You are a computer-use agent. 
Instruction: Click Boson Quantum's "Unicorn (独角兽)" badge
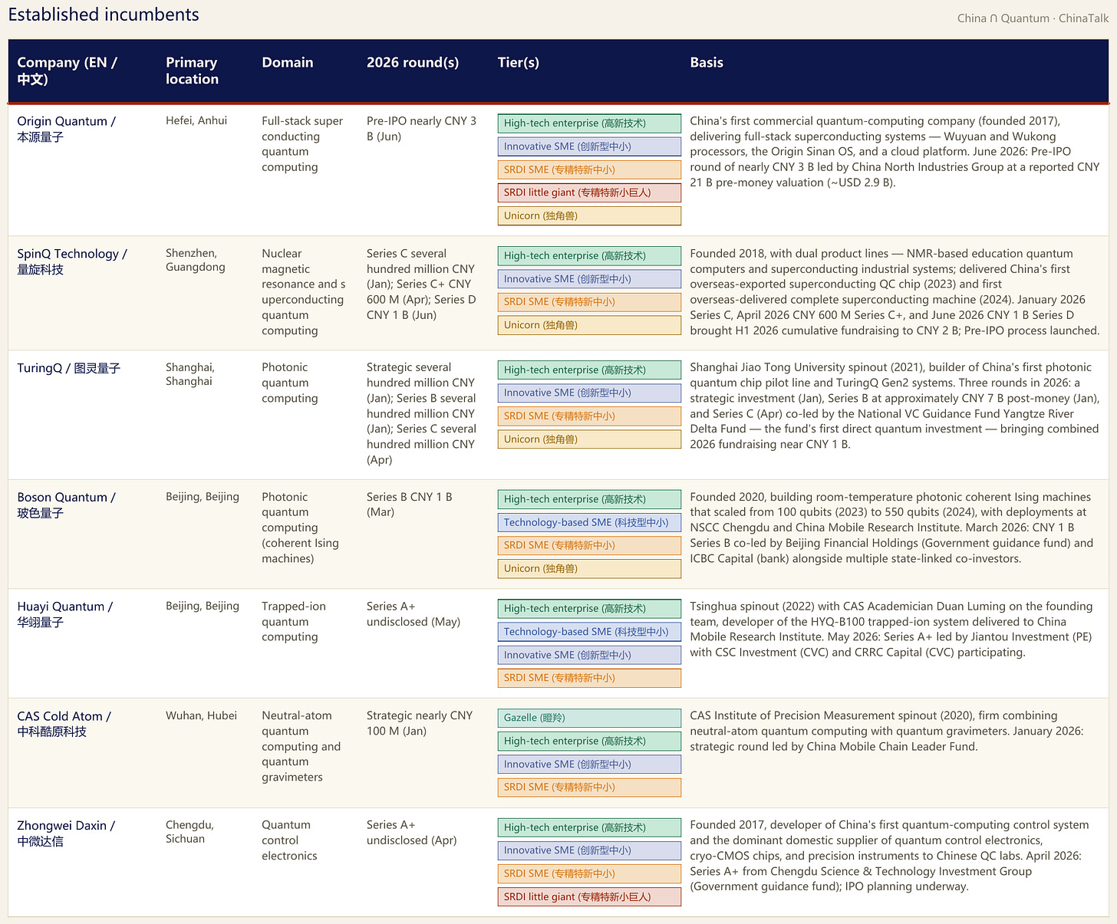pos(589,568)
